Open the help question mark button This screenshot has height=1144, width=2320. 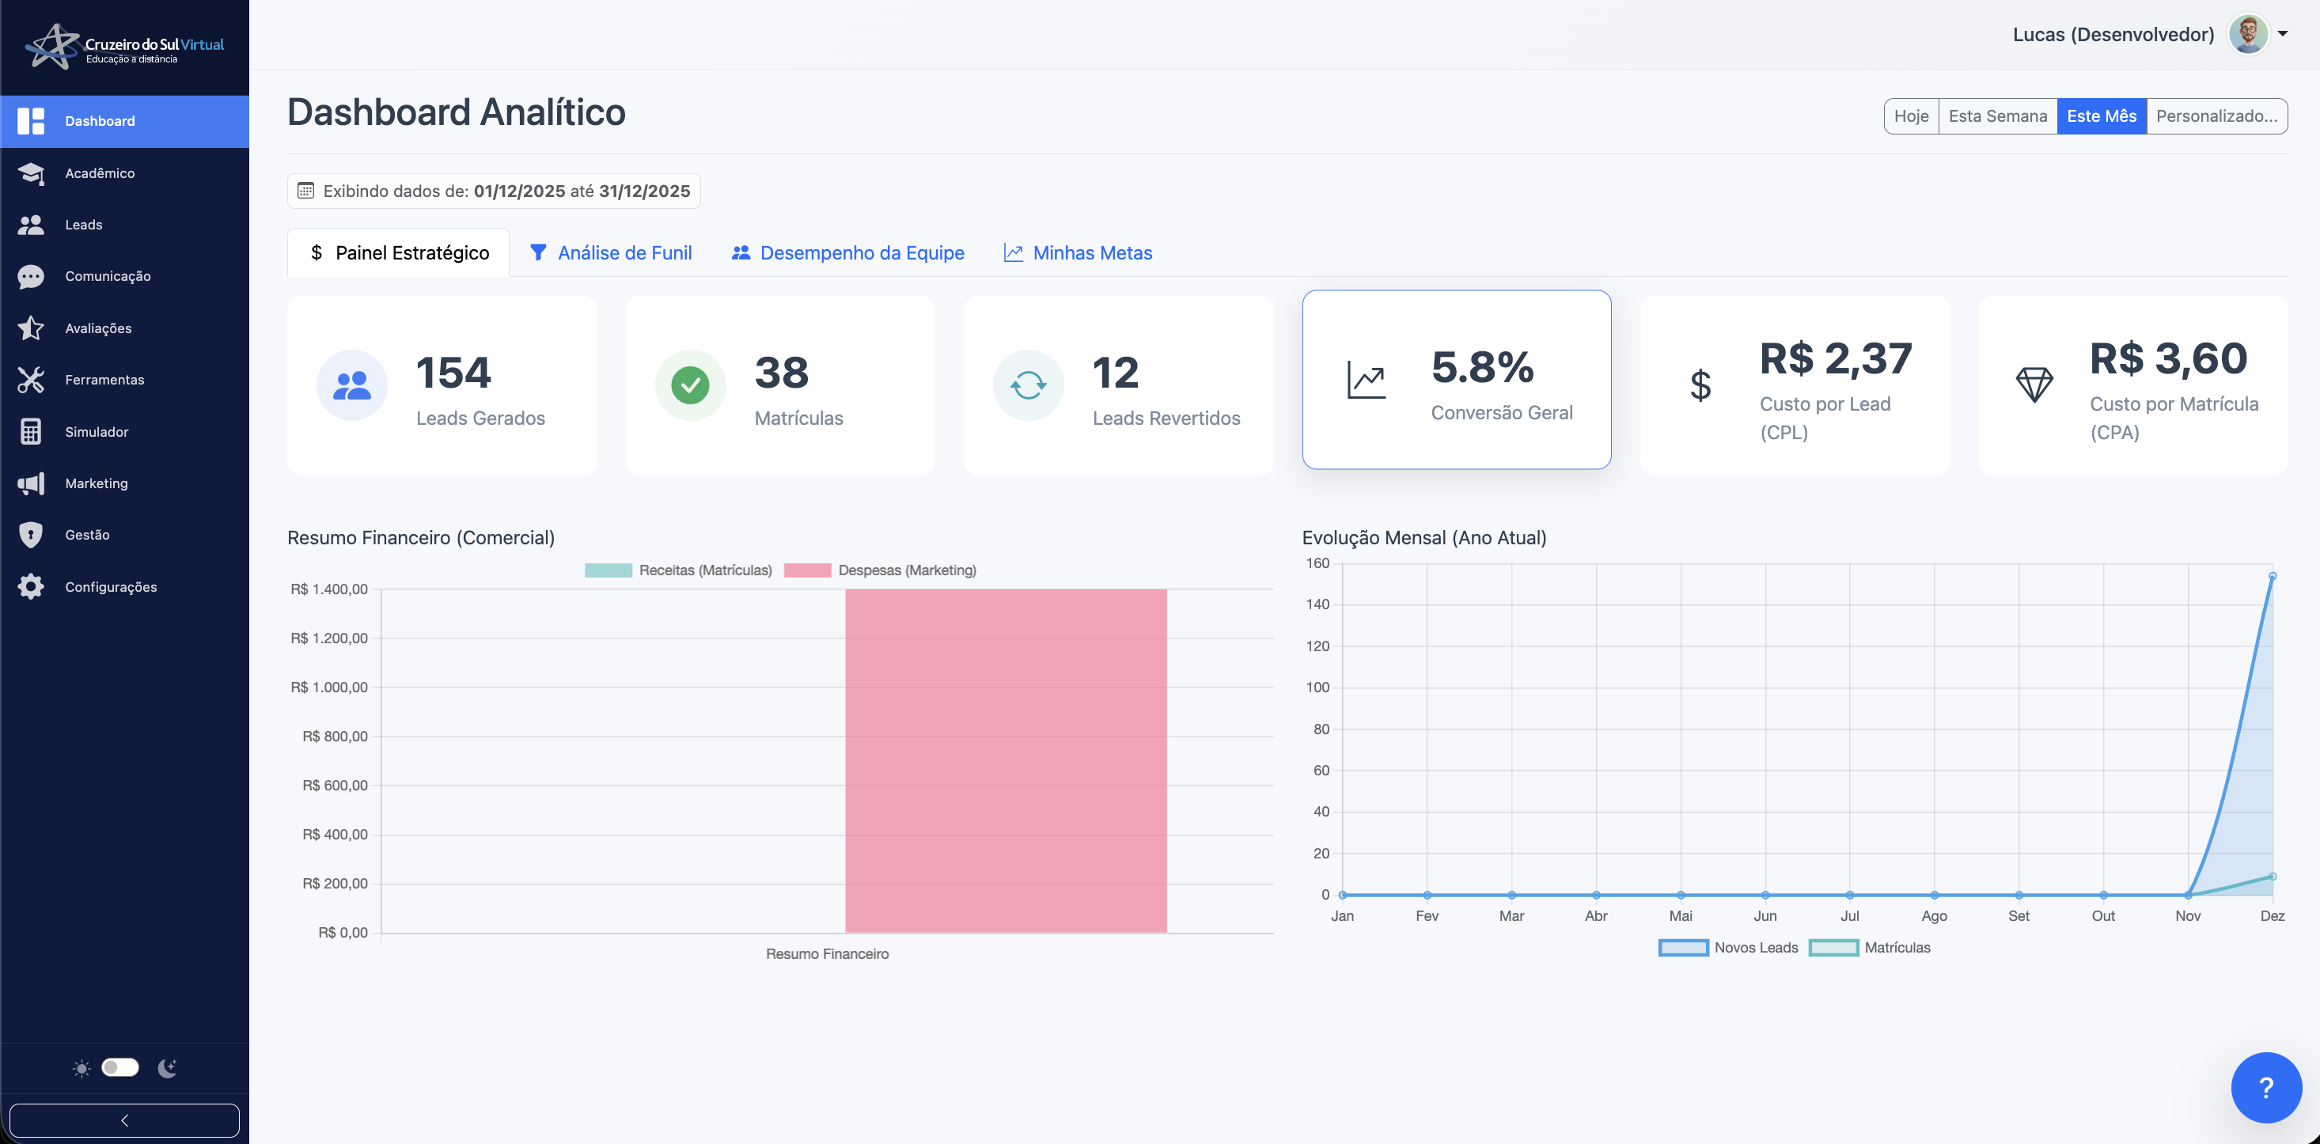2266,1087
